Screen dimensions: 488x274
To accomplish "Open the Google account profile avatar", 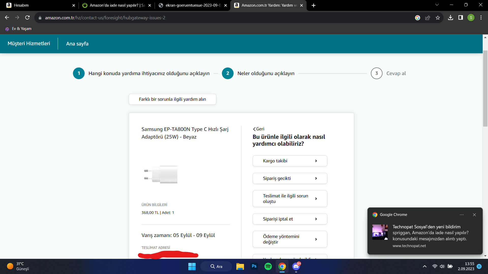I will [471, 18].
